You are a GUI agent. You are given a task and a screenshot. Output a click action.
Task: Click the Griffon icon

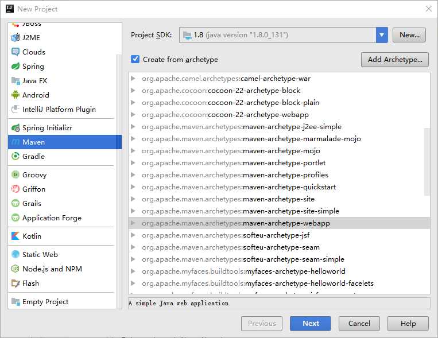15,189
